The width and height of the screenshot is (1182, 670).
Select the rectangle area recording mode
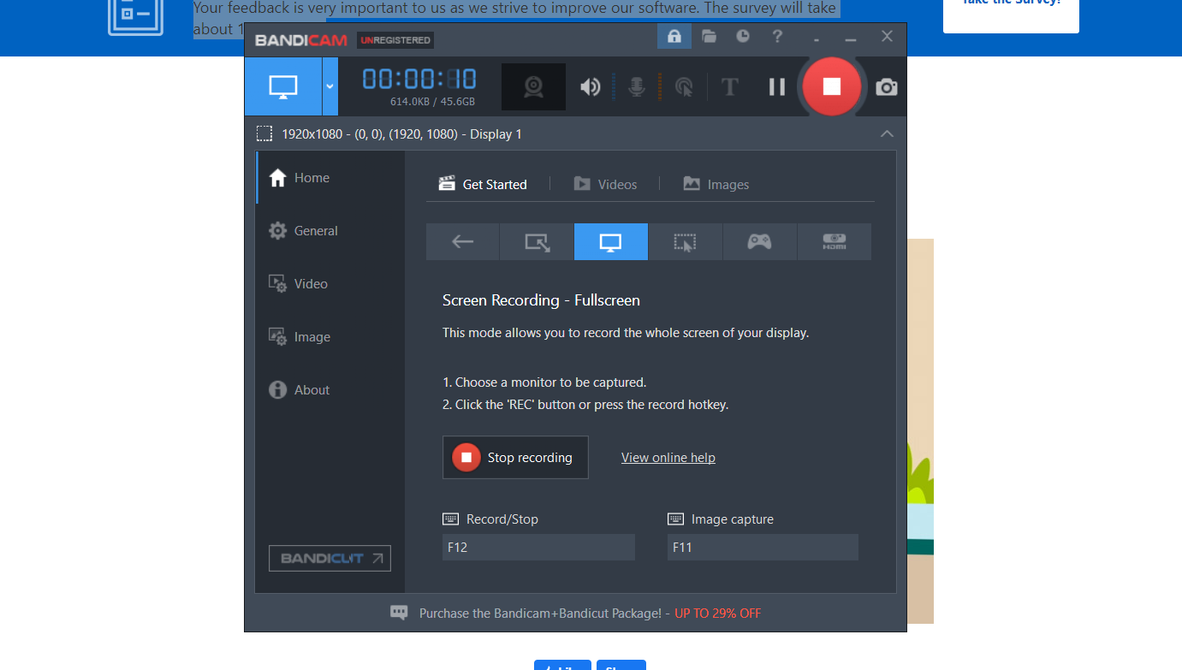coord(537,241)
